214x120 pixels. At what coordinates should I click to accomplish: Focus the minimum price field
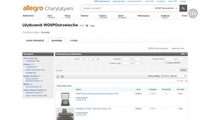[x=84, y=59]
